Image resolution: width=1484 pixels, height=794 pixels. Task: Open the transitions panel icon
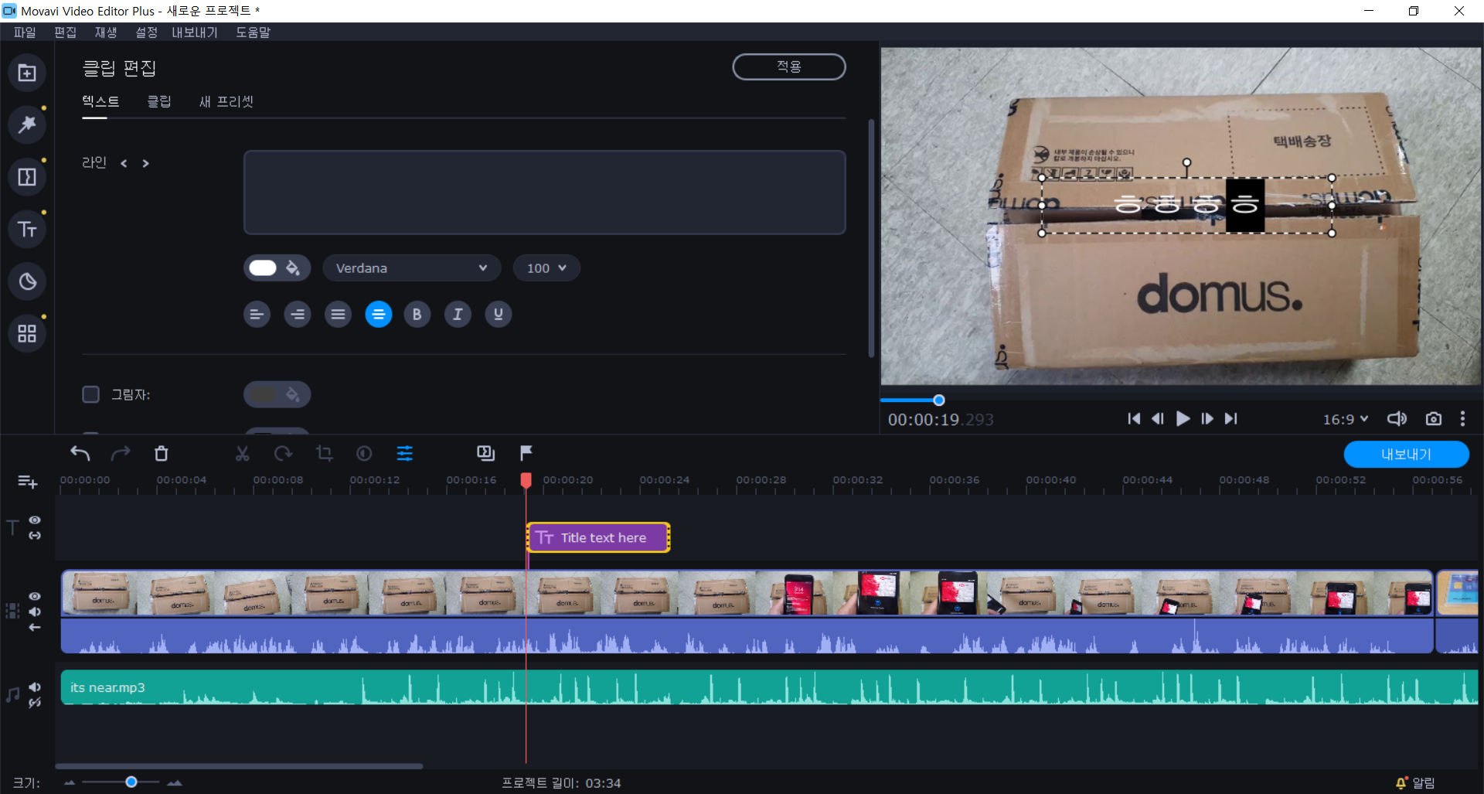click(27, 177)
